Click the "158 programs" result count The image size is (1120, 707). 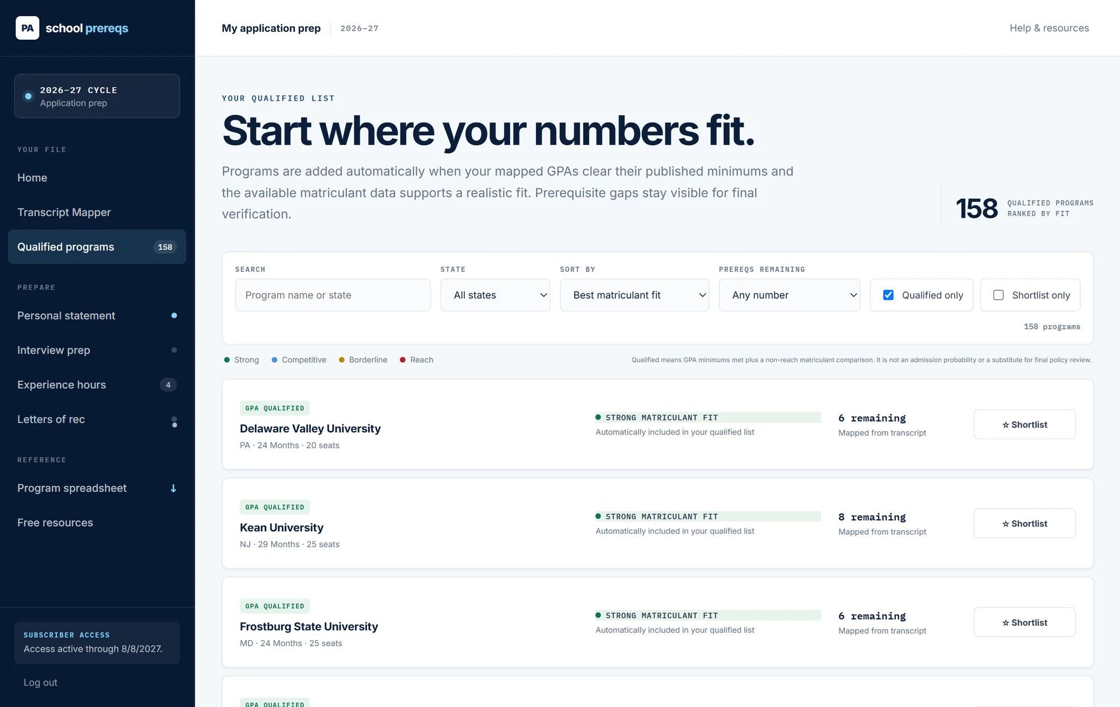pos(1052,327)
